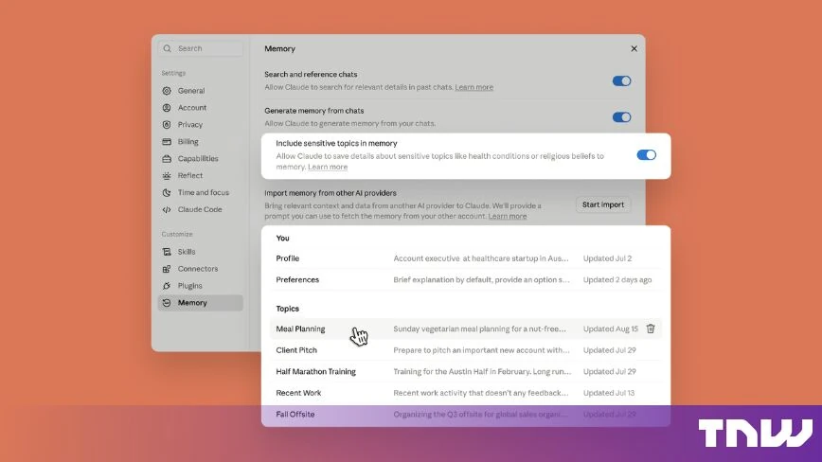822x462 pixels.
Task: Open the Profile memory row
Action: click(x=466, y=258)
